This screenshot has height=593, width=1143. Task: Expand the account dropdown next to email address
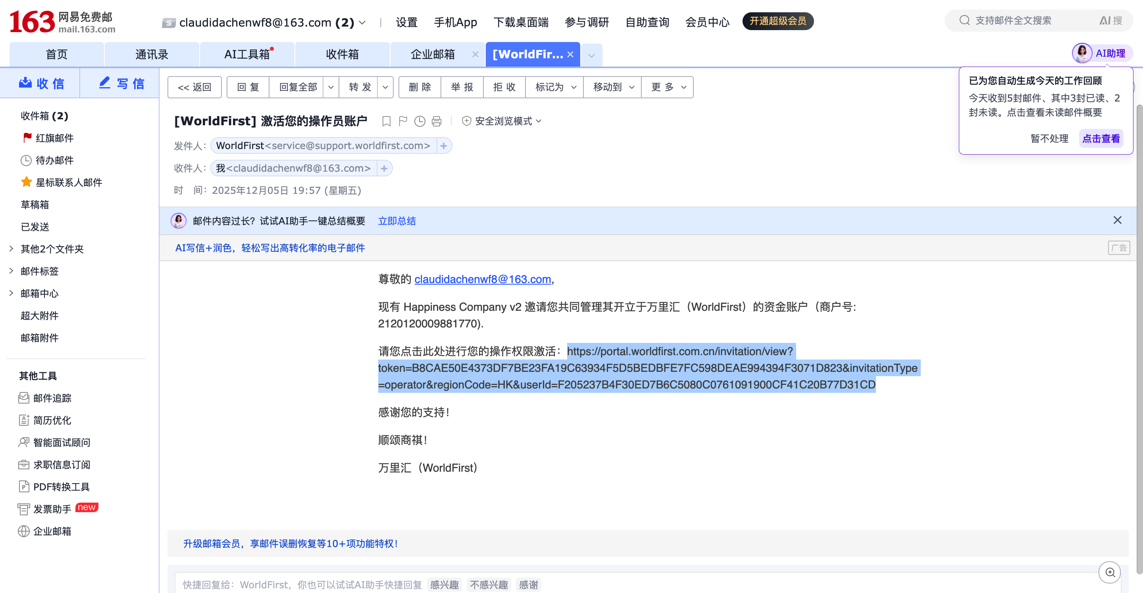(x=362, y=22)
